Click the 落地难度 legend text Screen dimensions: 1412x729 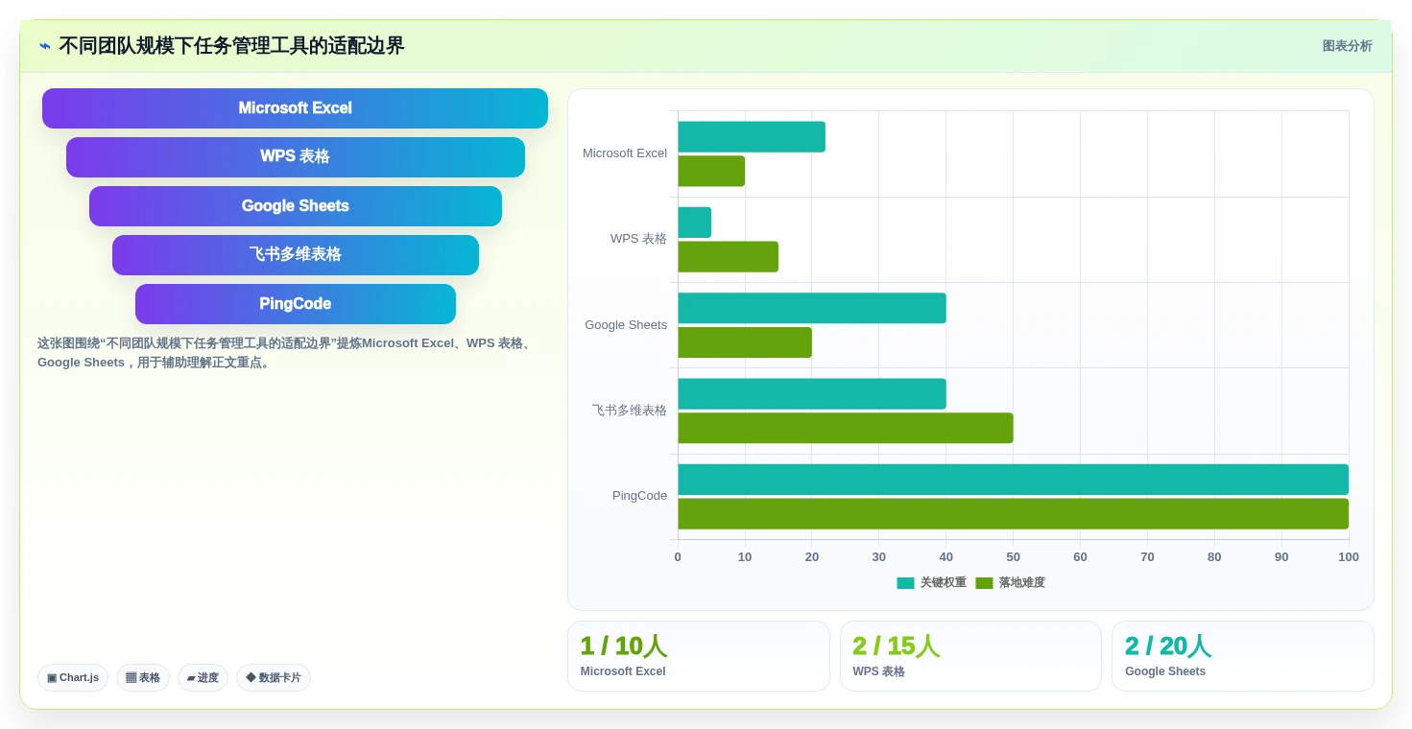click(x=1022, y=583)
